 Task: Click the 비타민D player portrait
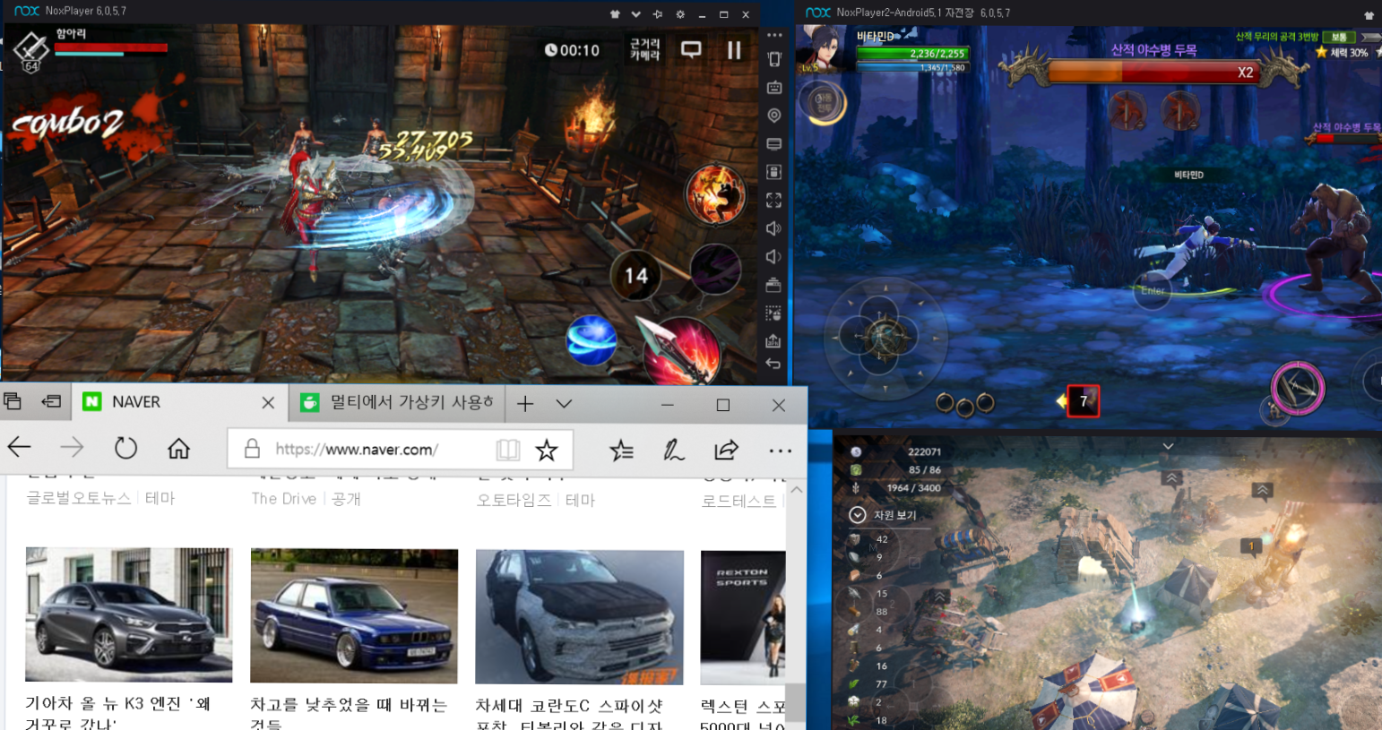coord(823,48)
